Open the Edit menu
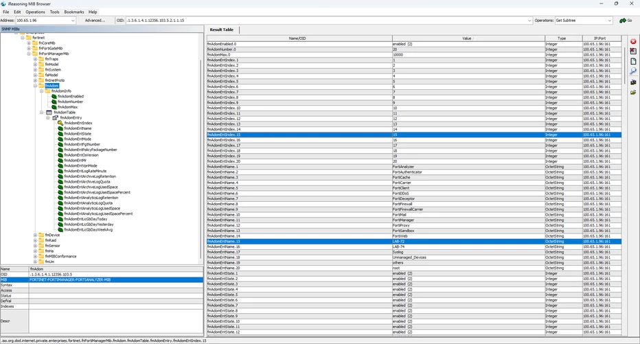640x344 pixels. click(17, 12)
